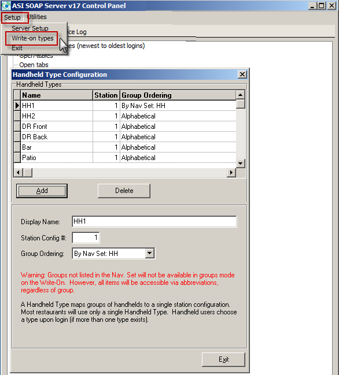Image resolution: width=339 pixels, height=375 pixels.
Task: Select Server Setup menu entry
Action: (30, 28)
